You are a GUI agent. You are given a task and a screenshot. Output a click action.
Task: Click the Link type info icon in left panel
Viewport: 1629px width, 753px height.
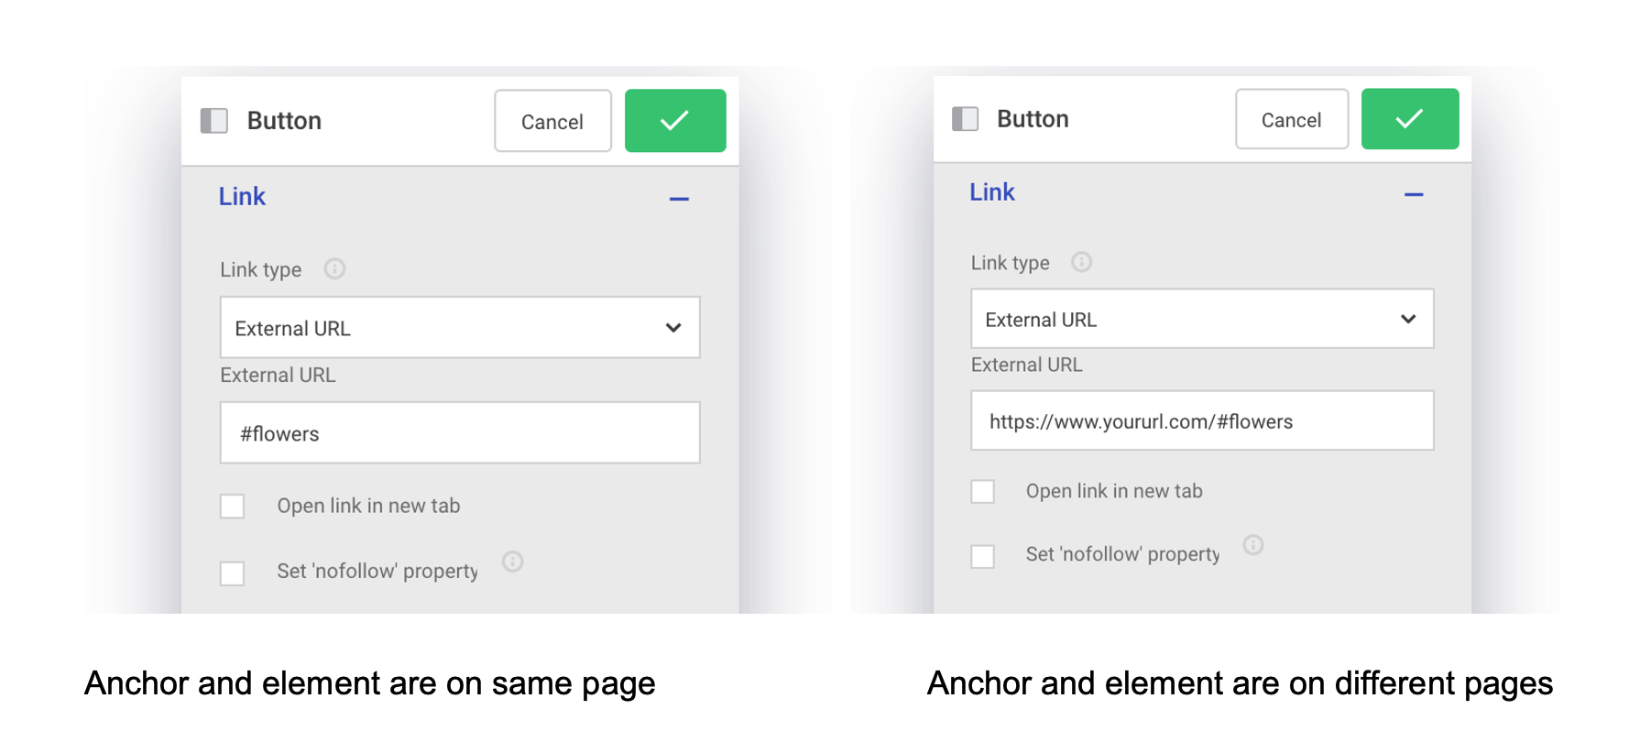click(334, 268)
